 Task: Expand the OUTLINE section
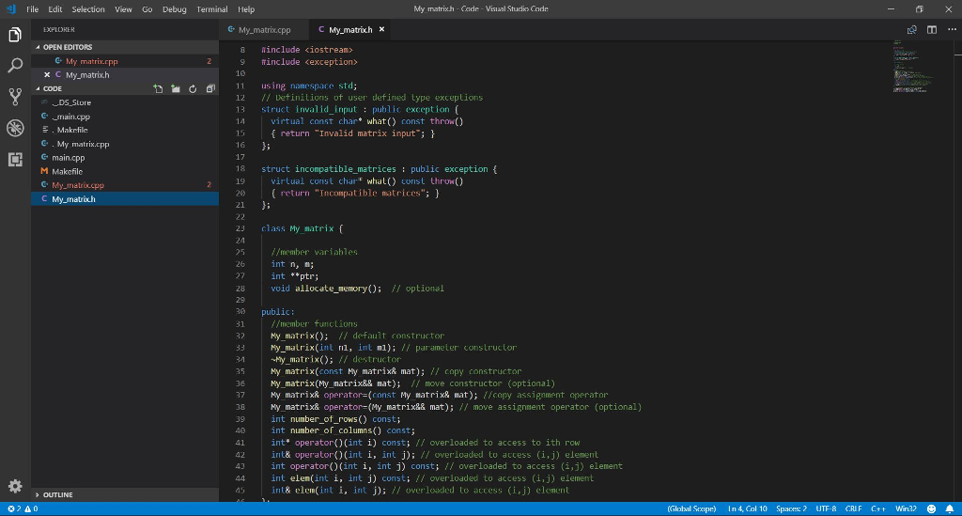click(125, 494)
